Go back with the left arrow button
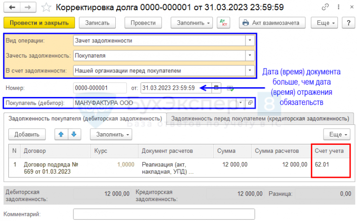The image size is (357, 221). point(12,7)
